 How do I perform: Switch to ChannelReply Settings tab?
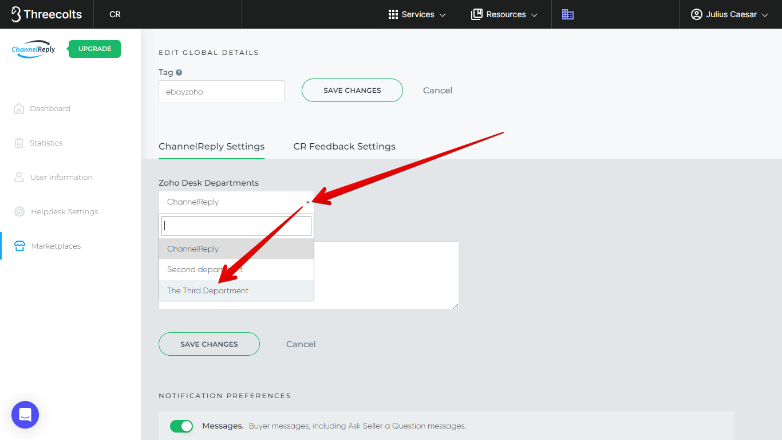click(211, 146)
